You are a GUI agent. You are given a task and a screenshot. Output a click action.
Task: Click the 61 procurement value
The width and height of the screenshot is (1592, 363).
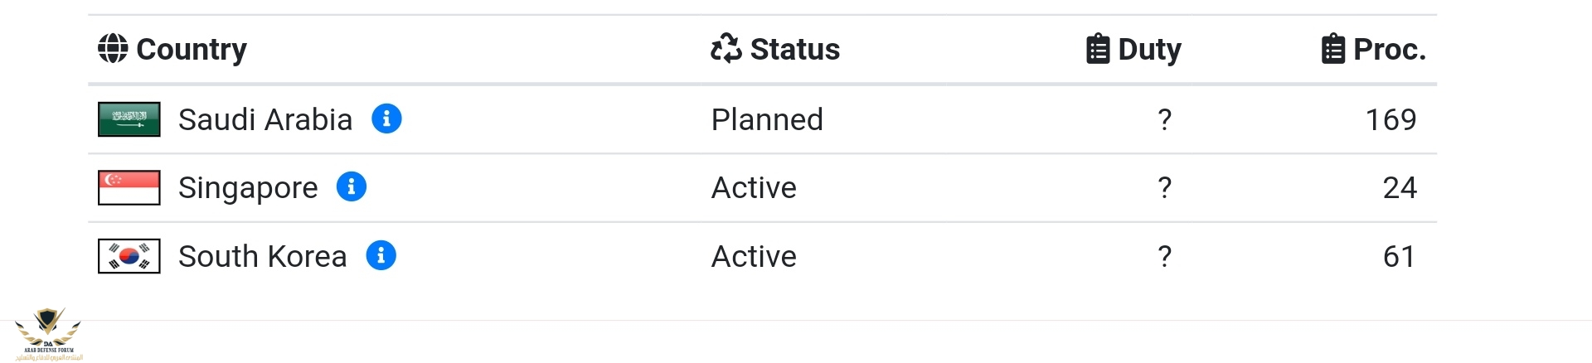[x=1399, y=256]
